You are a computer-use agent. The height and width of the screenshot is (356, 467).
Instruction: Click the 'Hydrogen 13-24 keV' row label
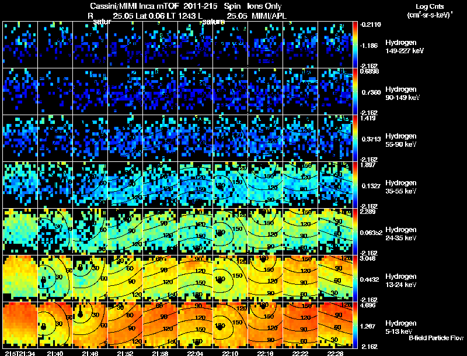click(x=401, y=281)
